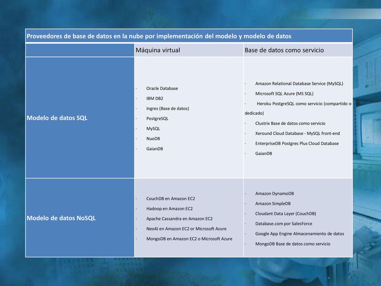381x286 pixels.
Task: Select "MongoDB Base de datos como servicio" entry
Action: click(x=293, y=244)
